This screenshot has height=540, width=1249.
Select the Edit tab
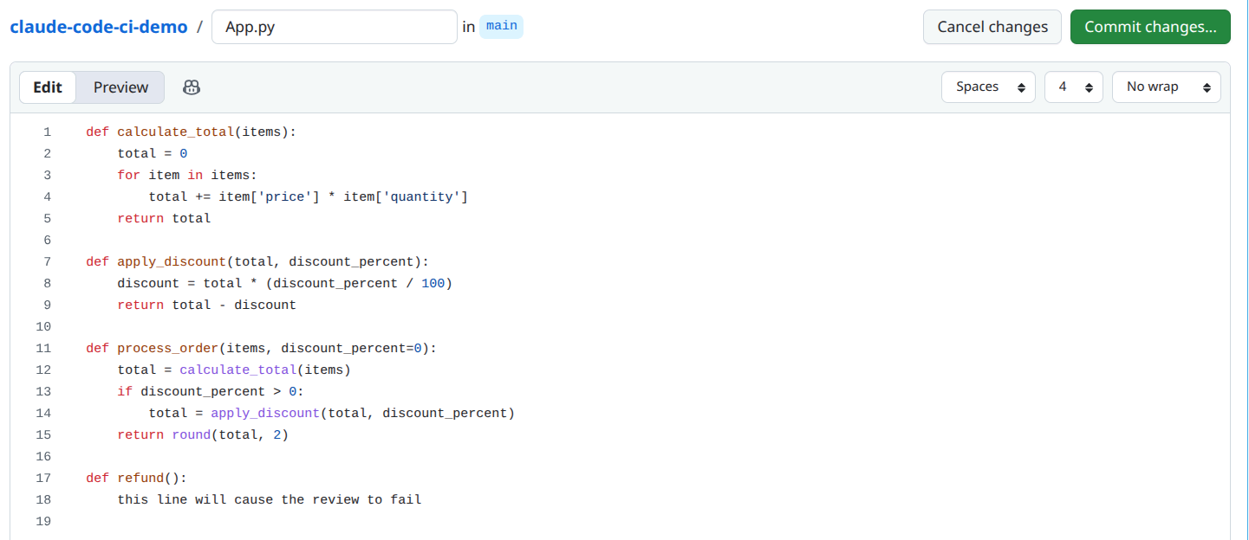(48, 87)
